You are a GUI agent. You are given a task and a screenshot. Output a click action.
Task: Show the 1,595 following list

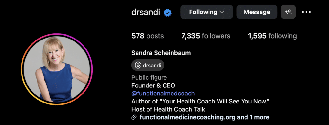click(272, 36)
